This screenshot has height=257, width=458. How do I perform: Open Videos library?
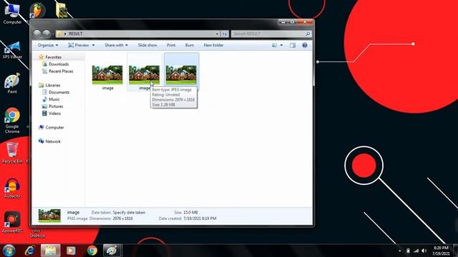click(54, 114)
